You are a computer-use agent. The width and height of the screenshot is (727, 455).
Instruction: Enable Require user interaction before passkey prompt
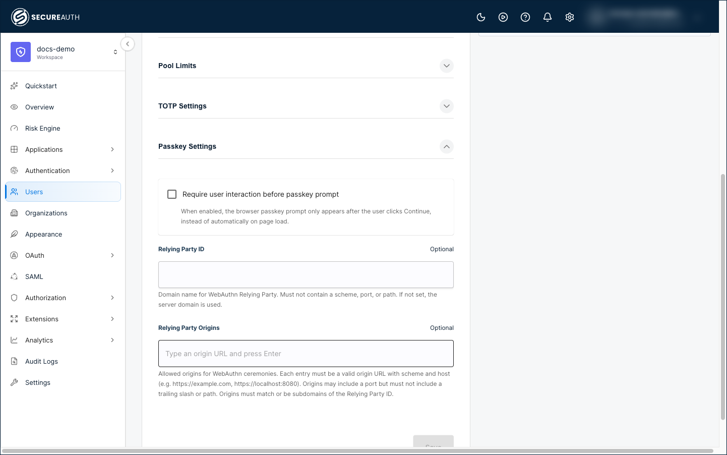(172, 194)
